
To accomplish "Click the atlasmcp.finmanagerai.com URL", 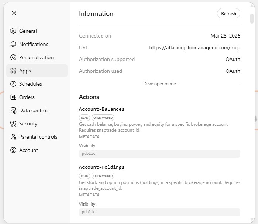I will (x=195, y=47).
